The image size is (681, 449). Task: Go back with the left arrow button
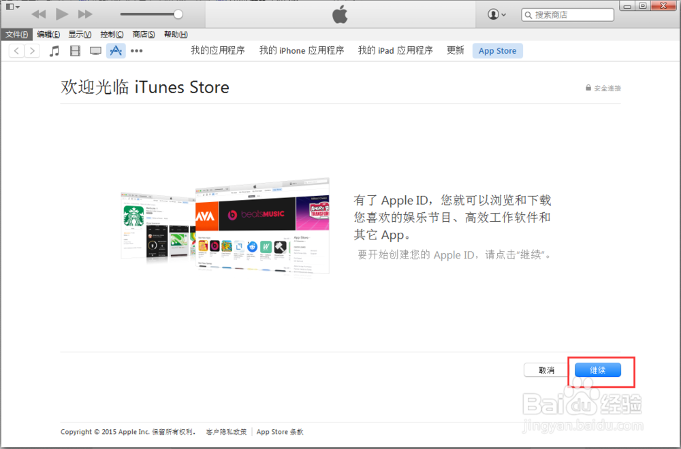click(x=16, y=51)
